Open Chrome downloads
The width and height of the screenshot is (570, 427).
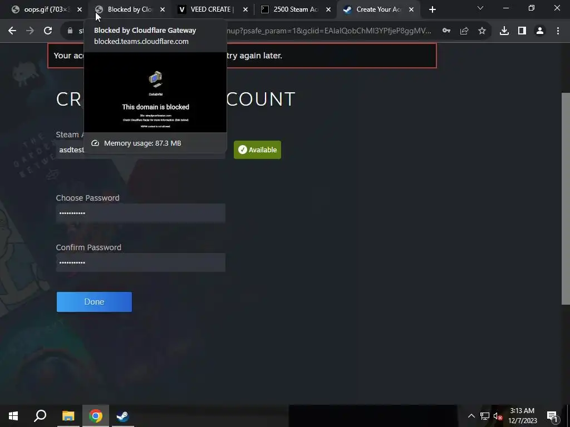[x=504, y=31]
